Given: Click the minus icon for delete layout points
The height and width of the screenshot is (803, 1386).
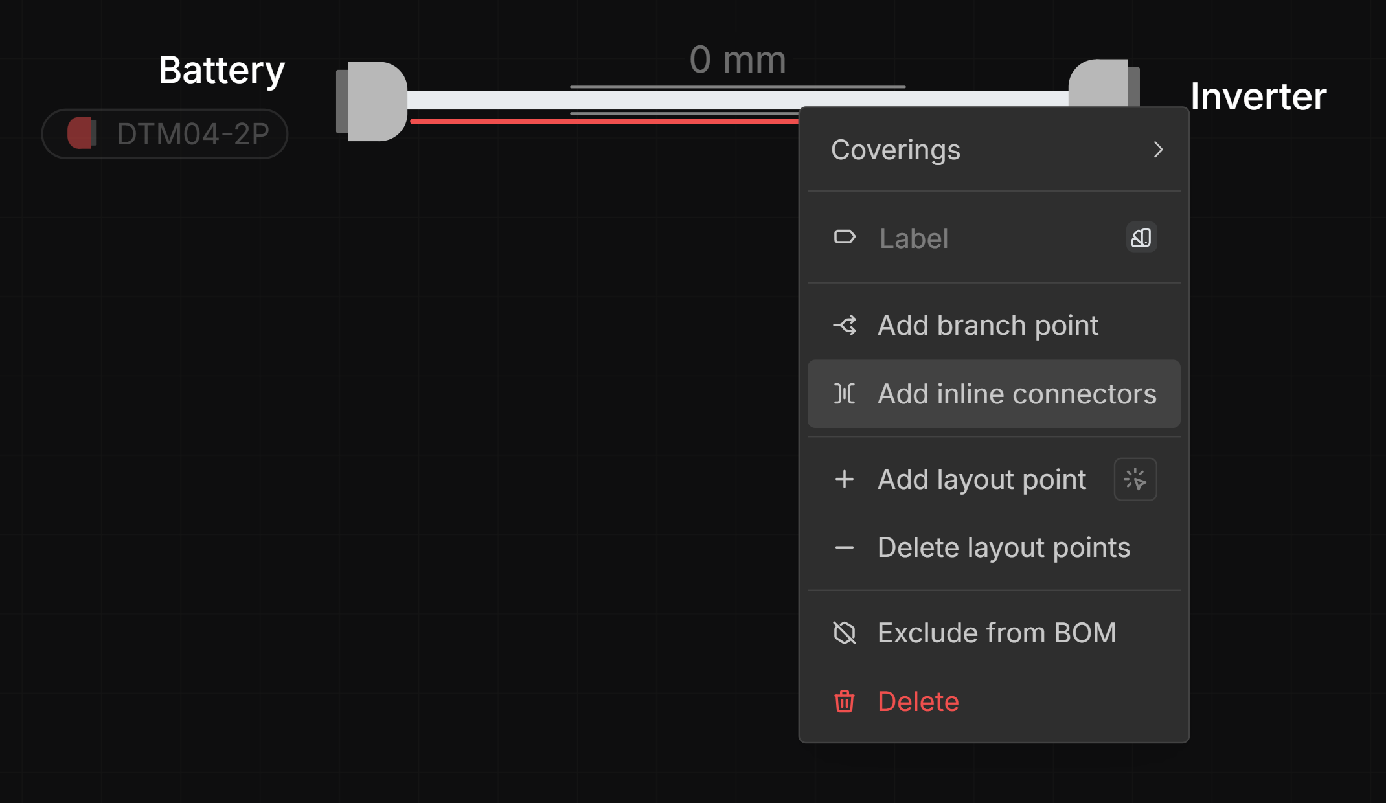Looking at the screenshot, I should (845, 548).
